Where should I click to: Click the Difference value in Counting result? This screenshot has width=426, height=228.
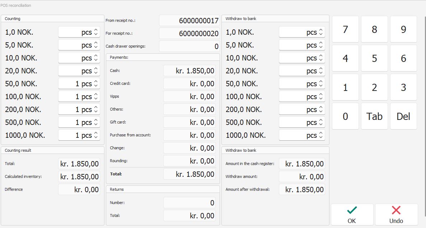point(79,189)
